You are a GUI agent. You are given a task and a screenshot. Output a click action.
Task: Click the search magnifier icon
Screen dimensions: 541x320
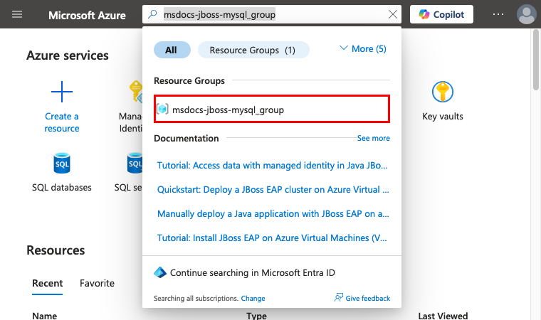152,14
